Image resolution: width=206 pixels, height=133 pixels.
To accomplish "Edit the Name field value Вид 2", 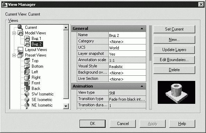I will click(127, 35).
